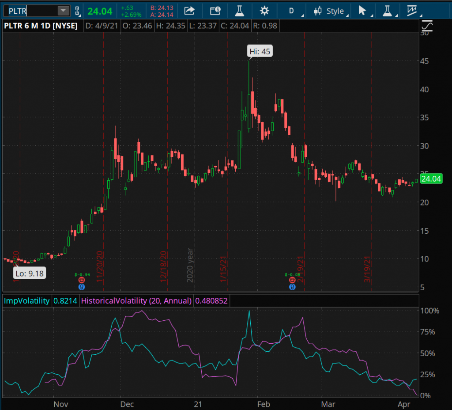Click the +2.69% change value

pos(131,15)
